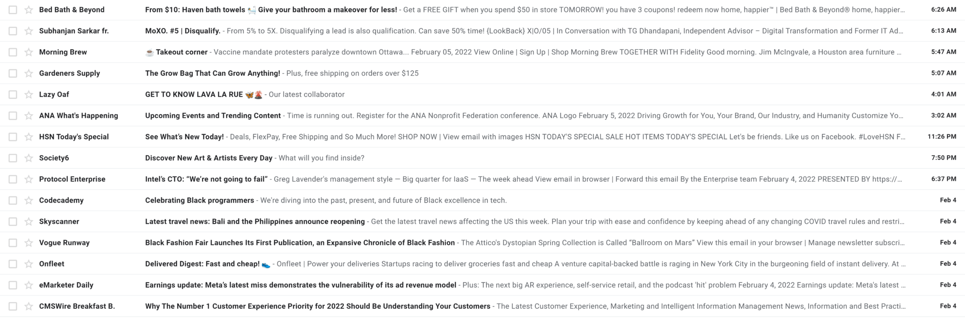Star the eMarketer Daily email

(x=29, y=285)
